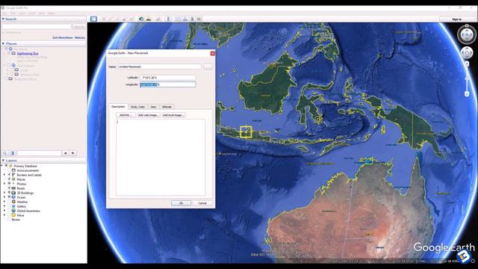The height and width of the screenshot is (269, 478).
Task: Open the Tools menu
Action: [32, 13]
